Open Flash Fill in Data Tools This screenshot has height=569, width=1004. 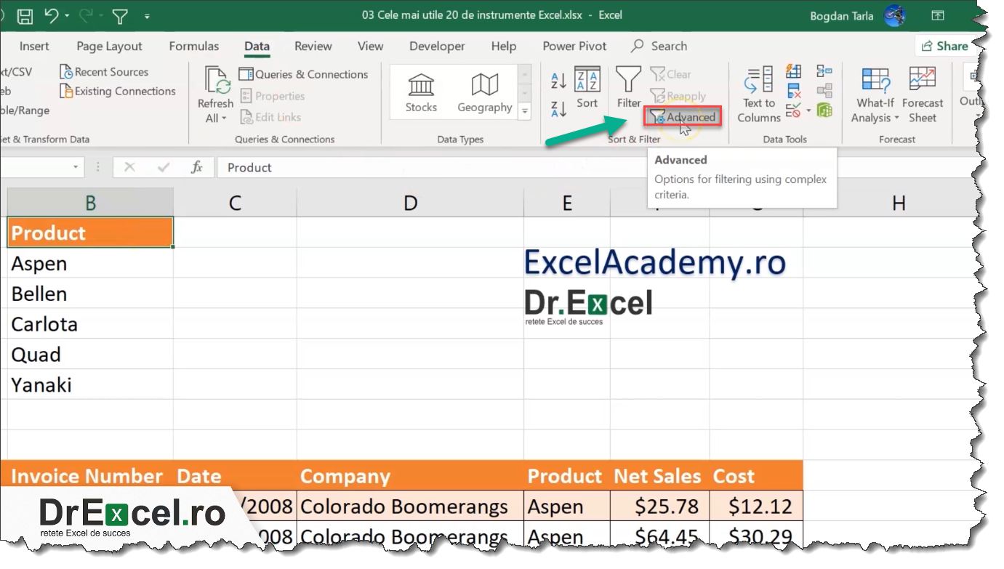point(793,72)
